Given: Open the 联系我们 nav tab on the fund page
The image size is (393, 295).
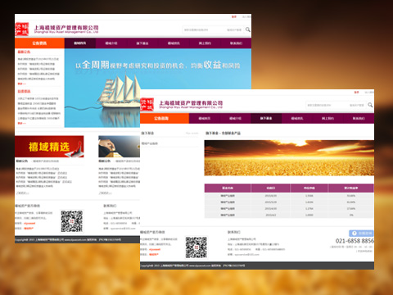Looking at the screenshot, I should 359,119.
